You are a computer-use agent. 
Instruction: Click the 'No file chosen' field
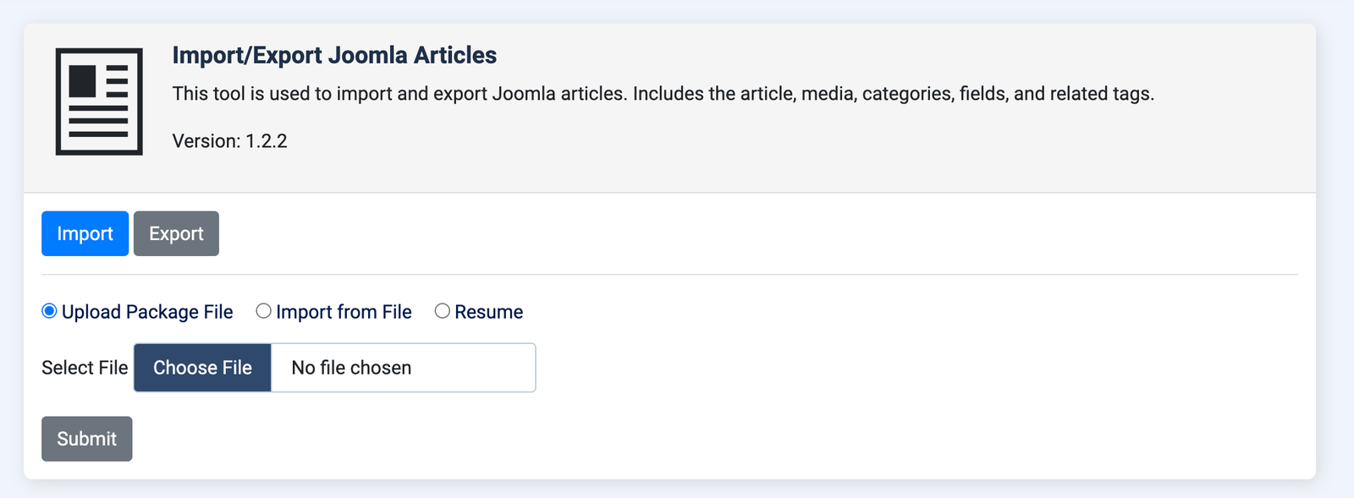[403, 368]
